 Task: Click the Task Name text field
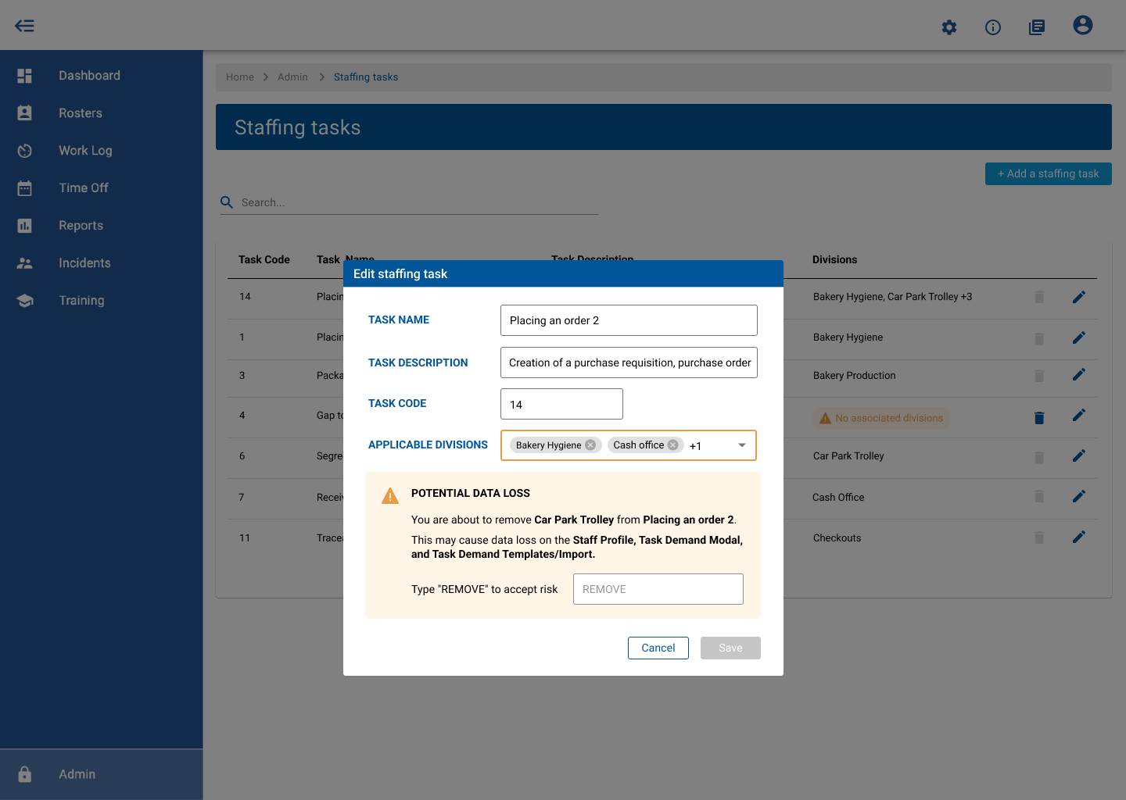click(629, 320)
